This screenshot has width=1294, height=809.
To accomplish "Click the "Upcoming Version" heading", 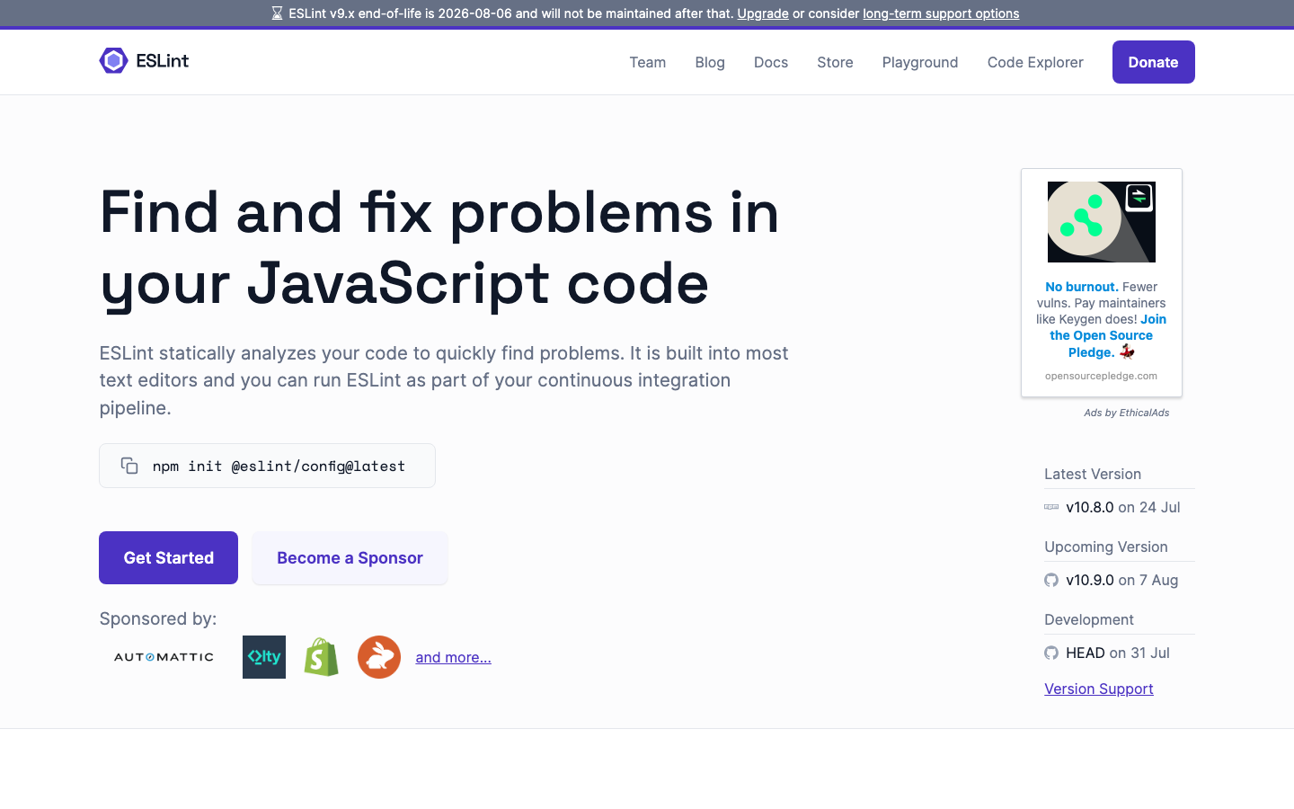I will tap(1106, 547).
